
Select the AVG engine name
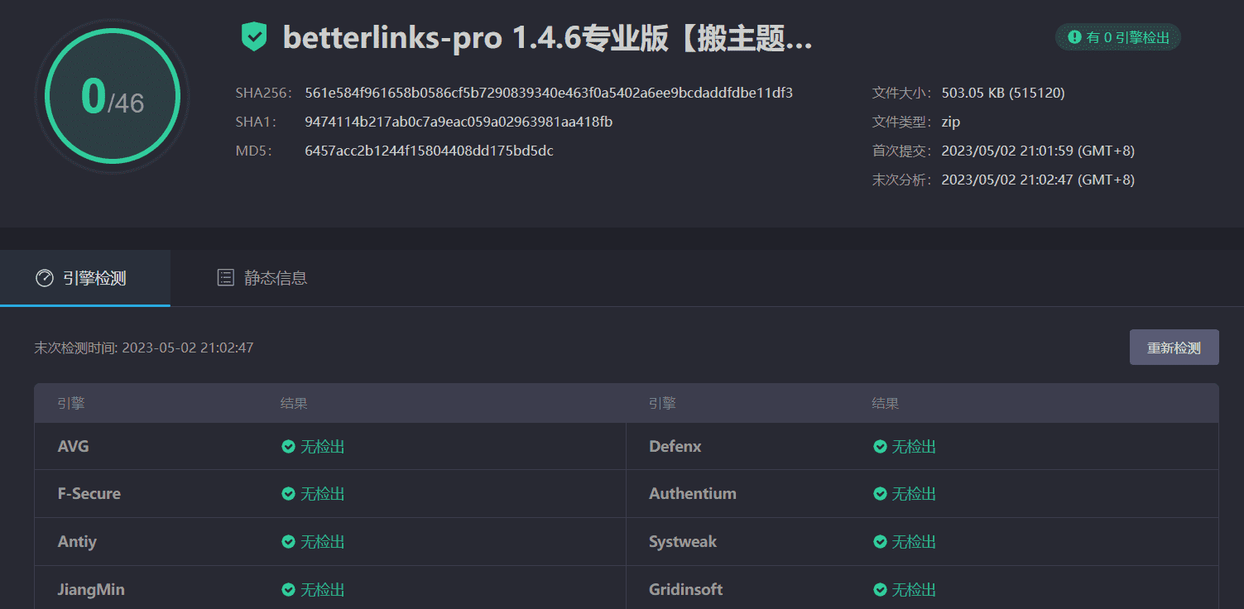pos(73,447)
